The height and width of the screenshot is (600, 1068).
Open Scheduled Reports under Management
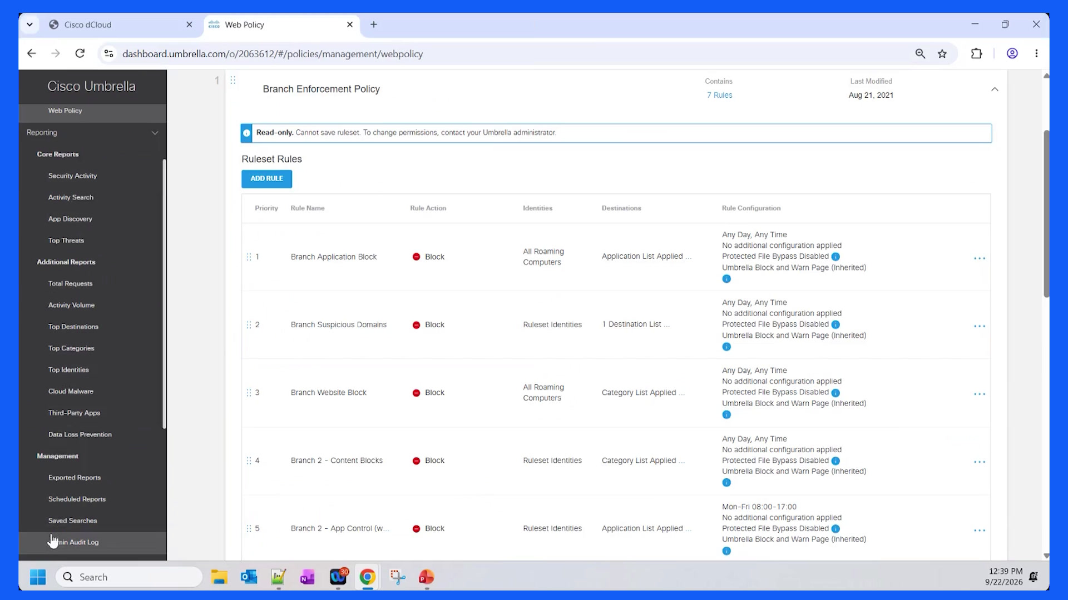(x=77, y=499)
